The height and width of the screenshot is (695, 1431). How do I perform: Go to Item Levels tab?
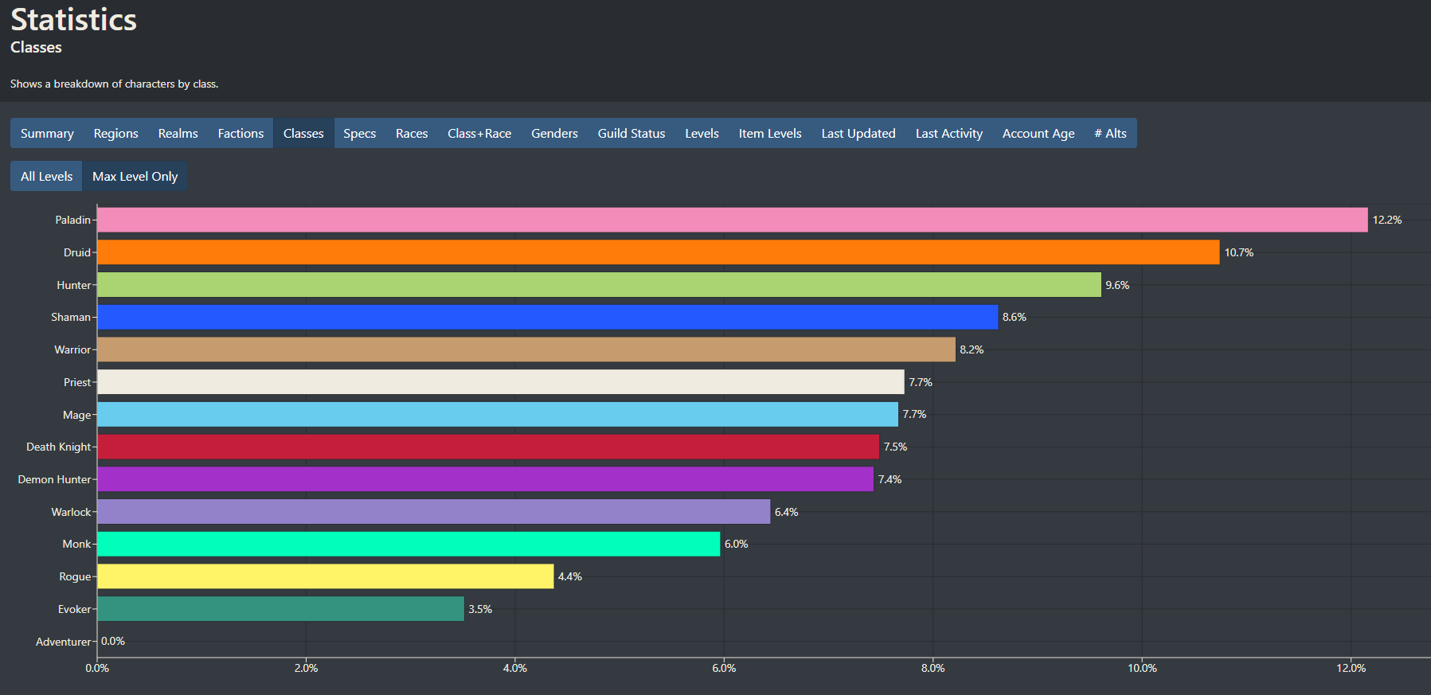click(x=770, y=133)
